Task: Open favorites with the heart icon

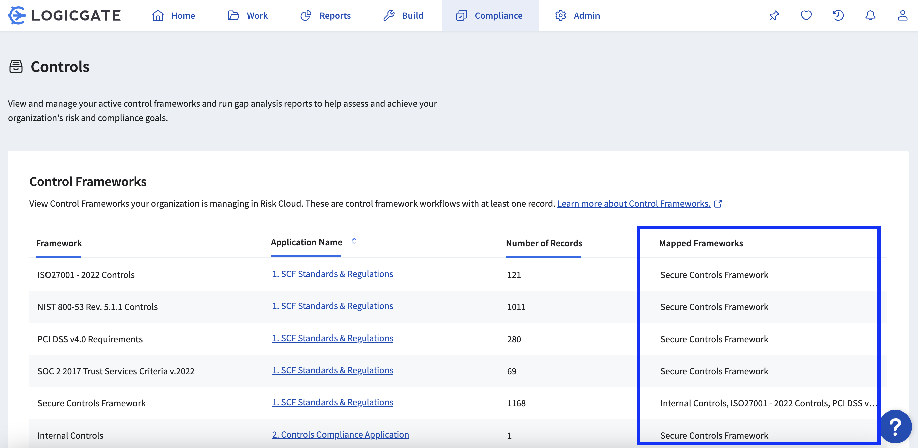Action: (x=806, y=16)
